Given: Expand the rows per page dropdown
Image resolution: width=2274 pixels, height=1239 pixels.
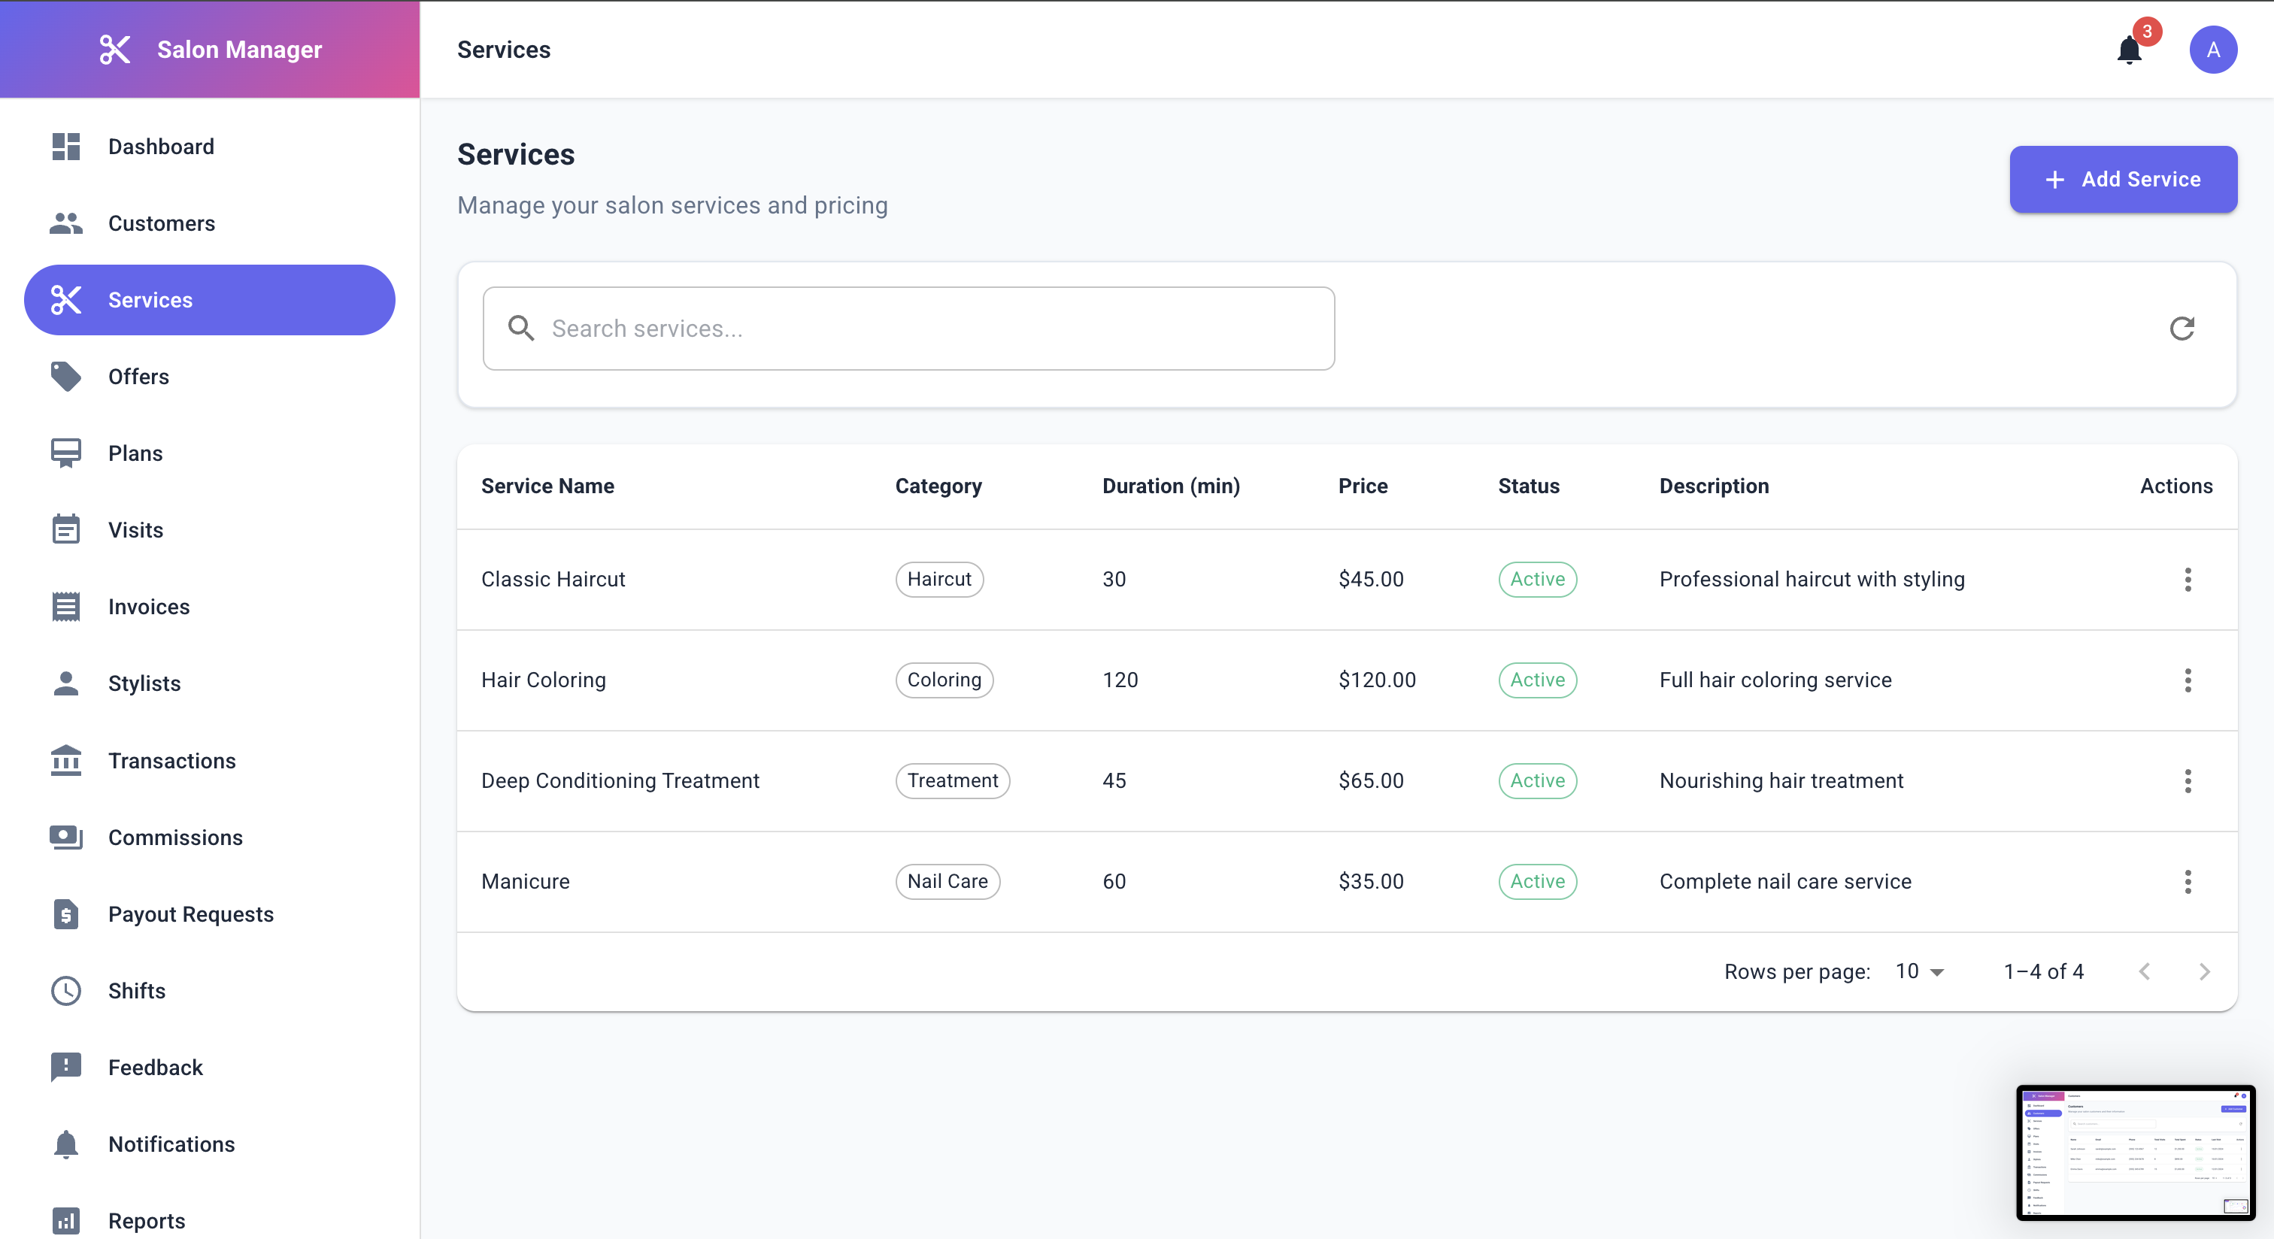Looking at the screenshot, I should pyautogui.click(x=1919, y=971).
